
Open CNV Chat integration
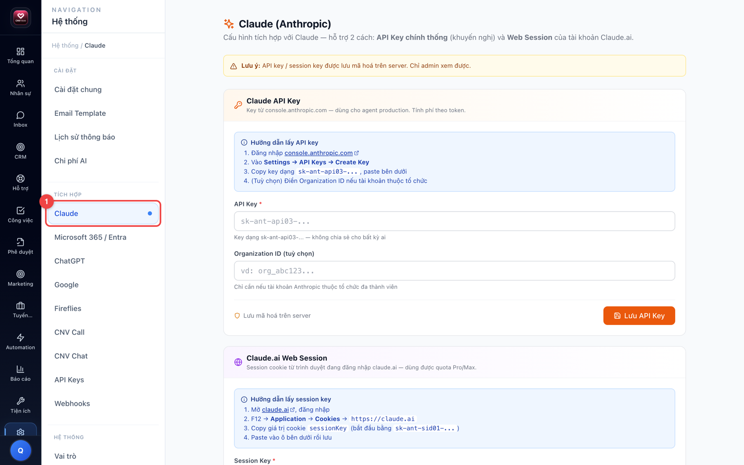tap(103, 356)
